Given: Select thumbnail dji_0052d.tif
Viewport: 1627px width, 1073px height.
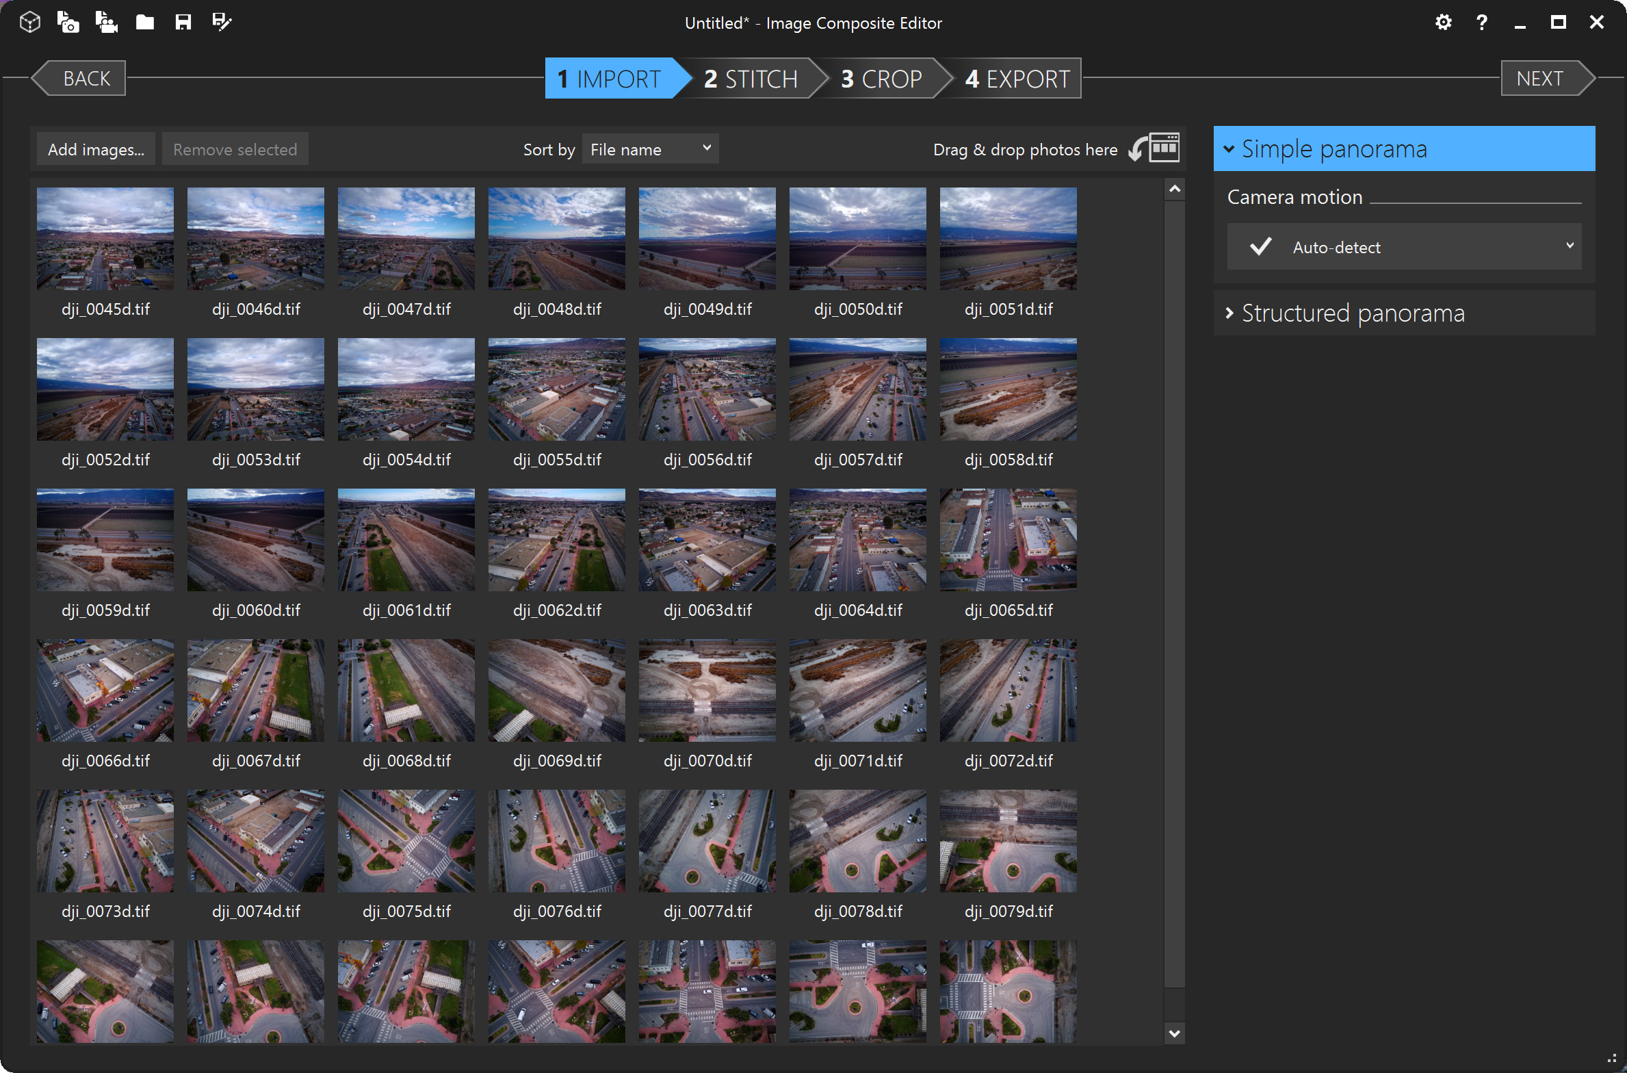Looking at the screenshot, I should pos(105,389).
